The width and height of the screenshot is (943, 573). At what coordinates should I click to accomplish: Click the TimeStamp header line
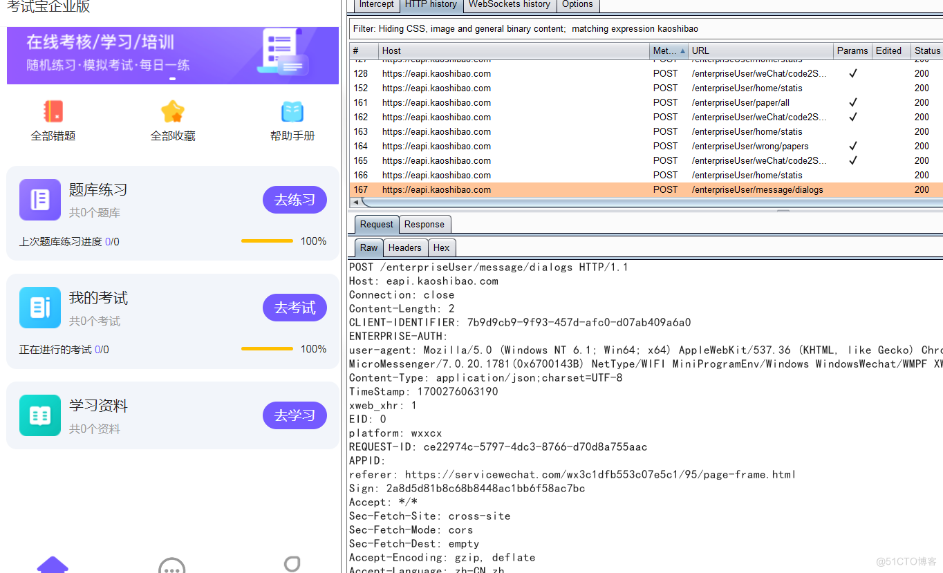[423, 392]
